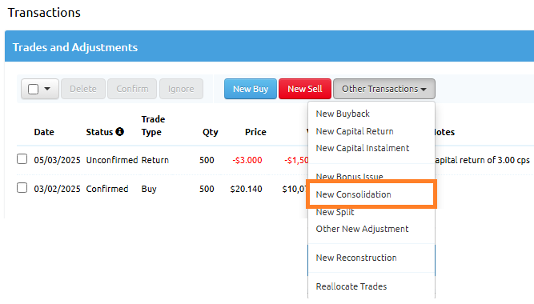Click the Date column header
Image resolution: width=534 pixels, height=304 pixels.
44,132
